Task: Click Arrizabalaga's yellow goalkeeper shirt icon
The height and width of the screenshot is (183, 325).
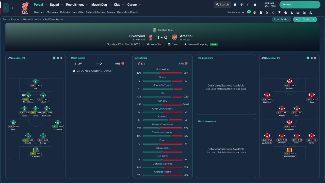Action: (289, 150)
